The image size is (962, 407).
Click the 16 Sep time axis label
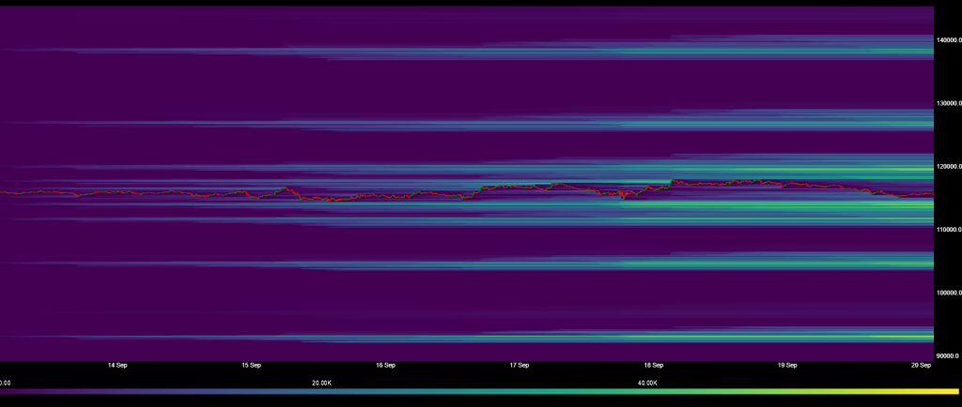(x=385, y=365)
